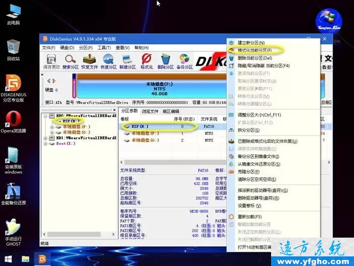Image resolution: width=354 pixels, height=266 pixels.
Task: Open DISKGENIUS分区专业版 desktop shortcut
Action: pos(13,88)
